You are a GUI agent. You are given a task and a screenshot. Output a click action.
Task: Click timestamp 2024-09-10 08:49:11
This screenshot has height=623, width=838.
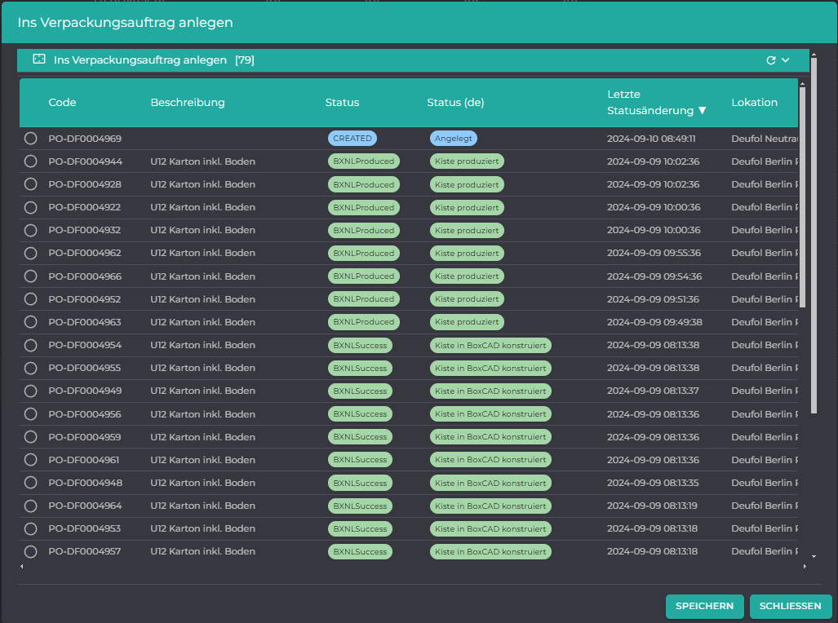(x=651, y=139)
